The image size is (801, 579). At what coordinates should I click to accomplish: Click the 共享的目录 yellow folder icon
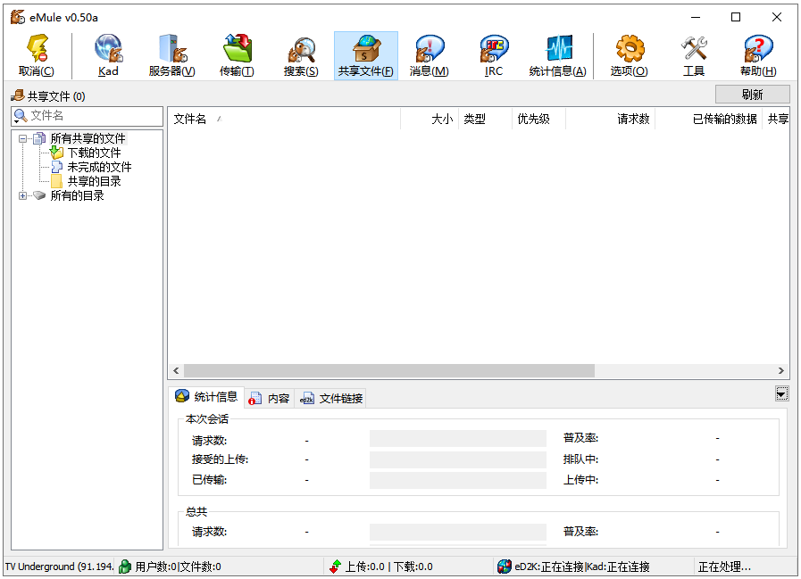(x=56, y=181)
